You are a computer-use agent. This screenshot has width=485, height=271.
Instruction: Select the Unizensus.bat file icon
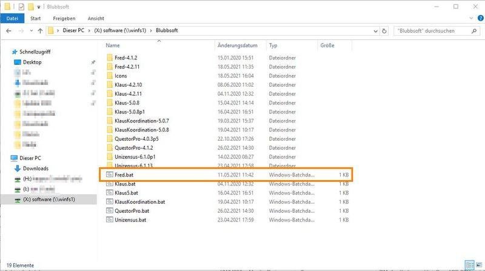(x=110, y=219)
